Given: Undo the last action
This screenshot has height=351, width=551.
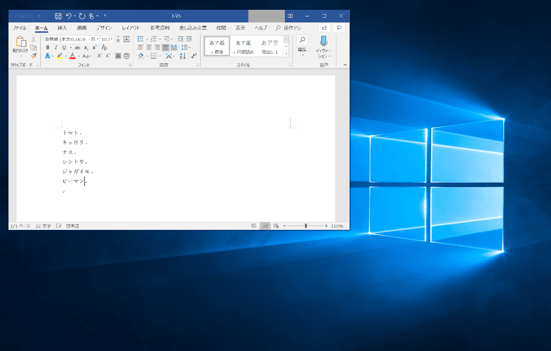Looking at the screenshot, I should click(x=69, y=16).
